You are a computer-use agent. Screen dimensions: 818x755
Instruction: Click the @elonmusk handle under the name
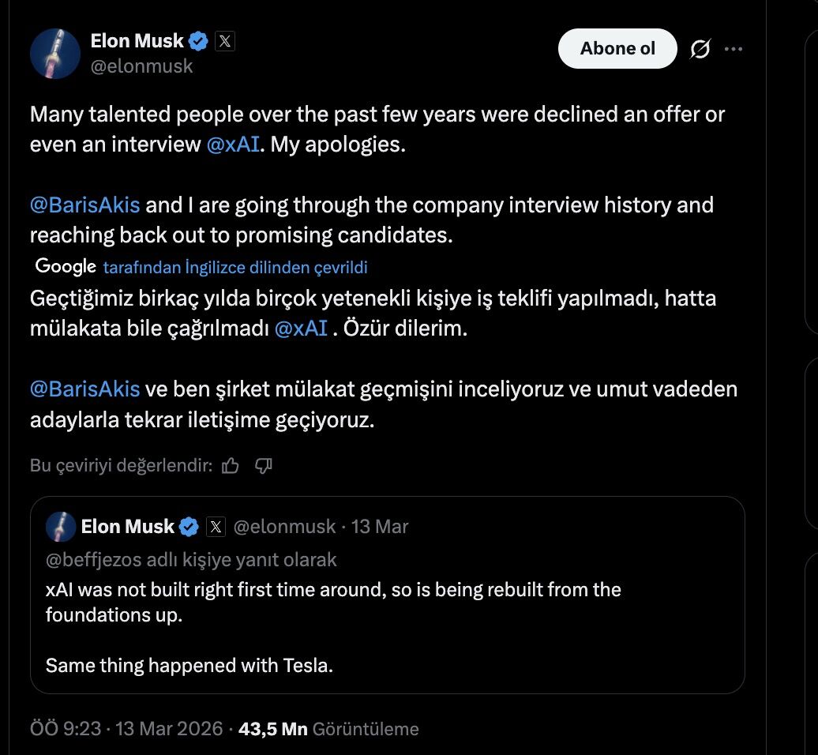tap(143, 66)
